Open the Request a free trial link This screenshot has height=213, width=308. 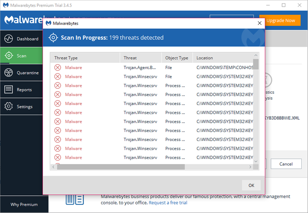pyautogui.click(x=168, y=202)
